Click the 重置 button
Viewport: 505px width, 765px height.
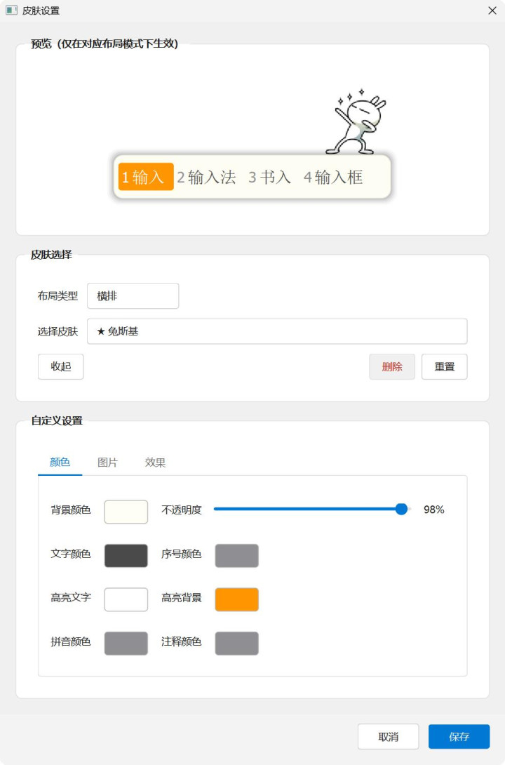(x=444, y=366)
